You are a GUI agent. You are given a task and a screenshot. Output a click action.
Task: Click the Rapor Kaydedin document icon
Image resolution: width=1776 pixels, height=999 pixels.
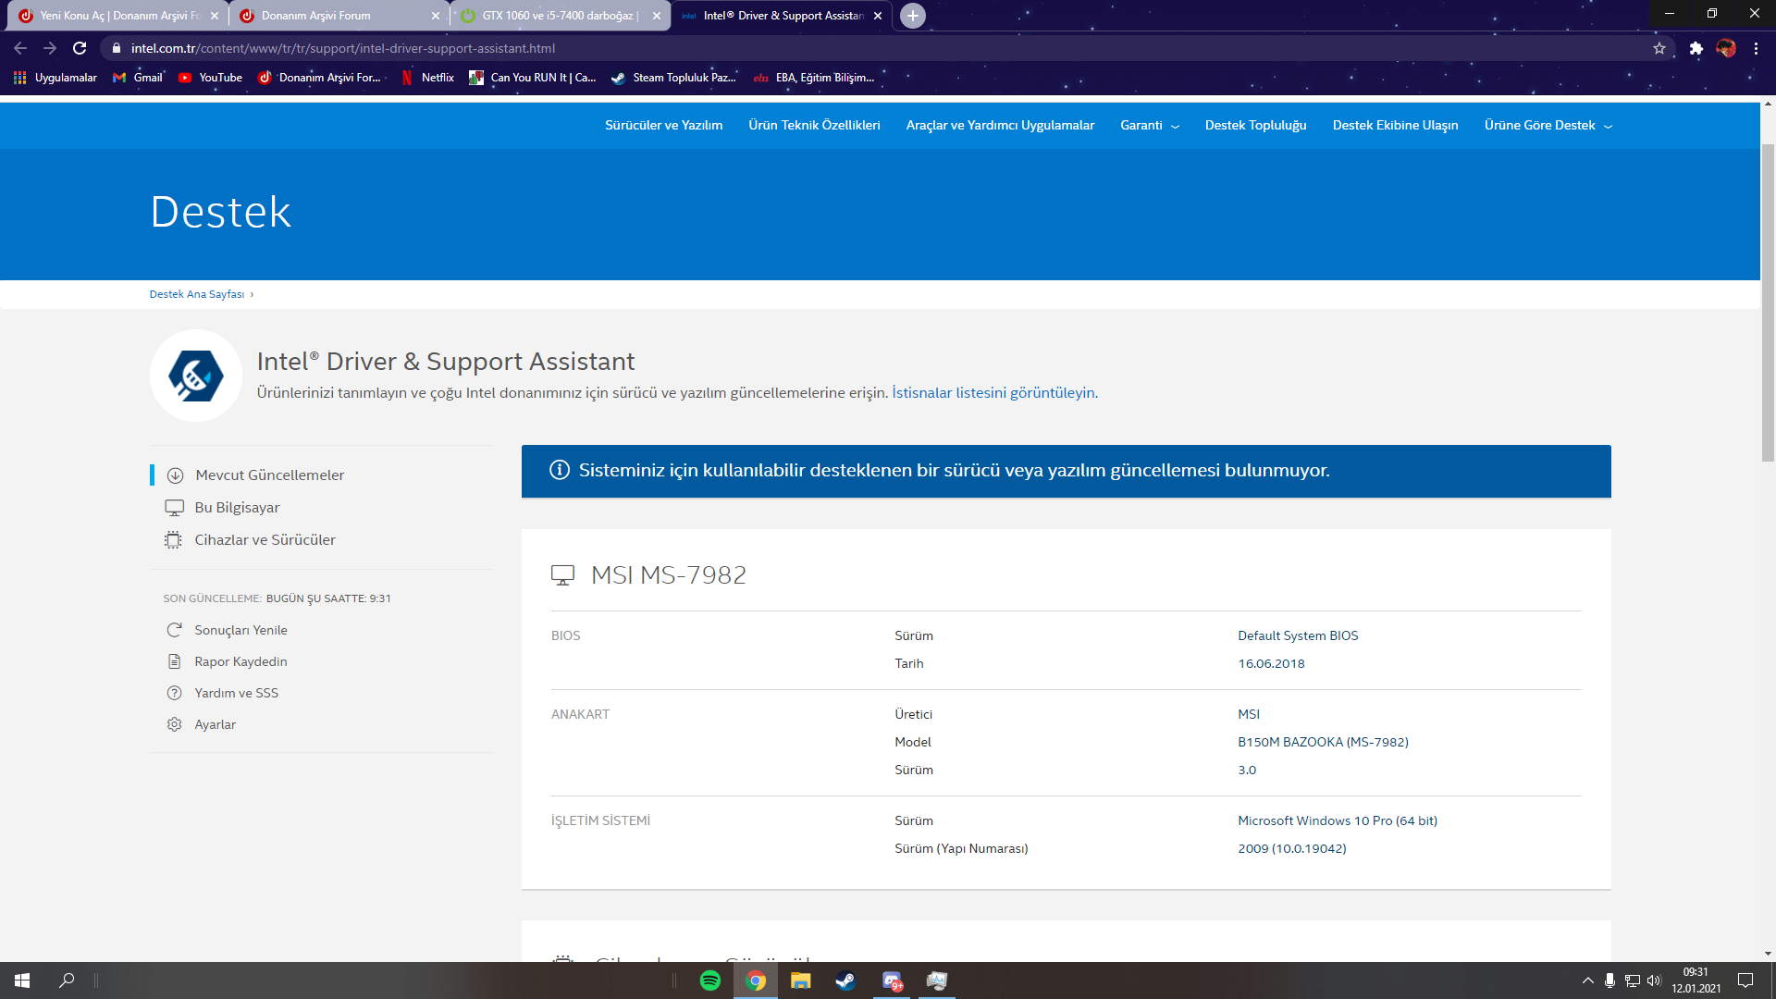tap(174, 661)
